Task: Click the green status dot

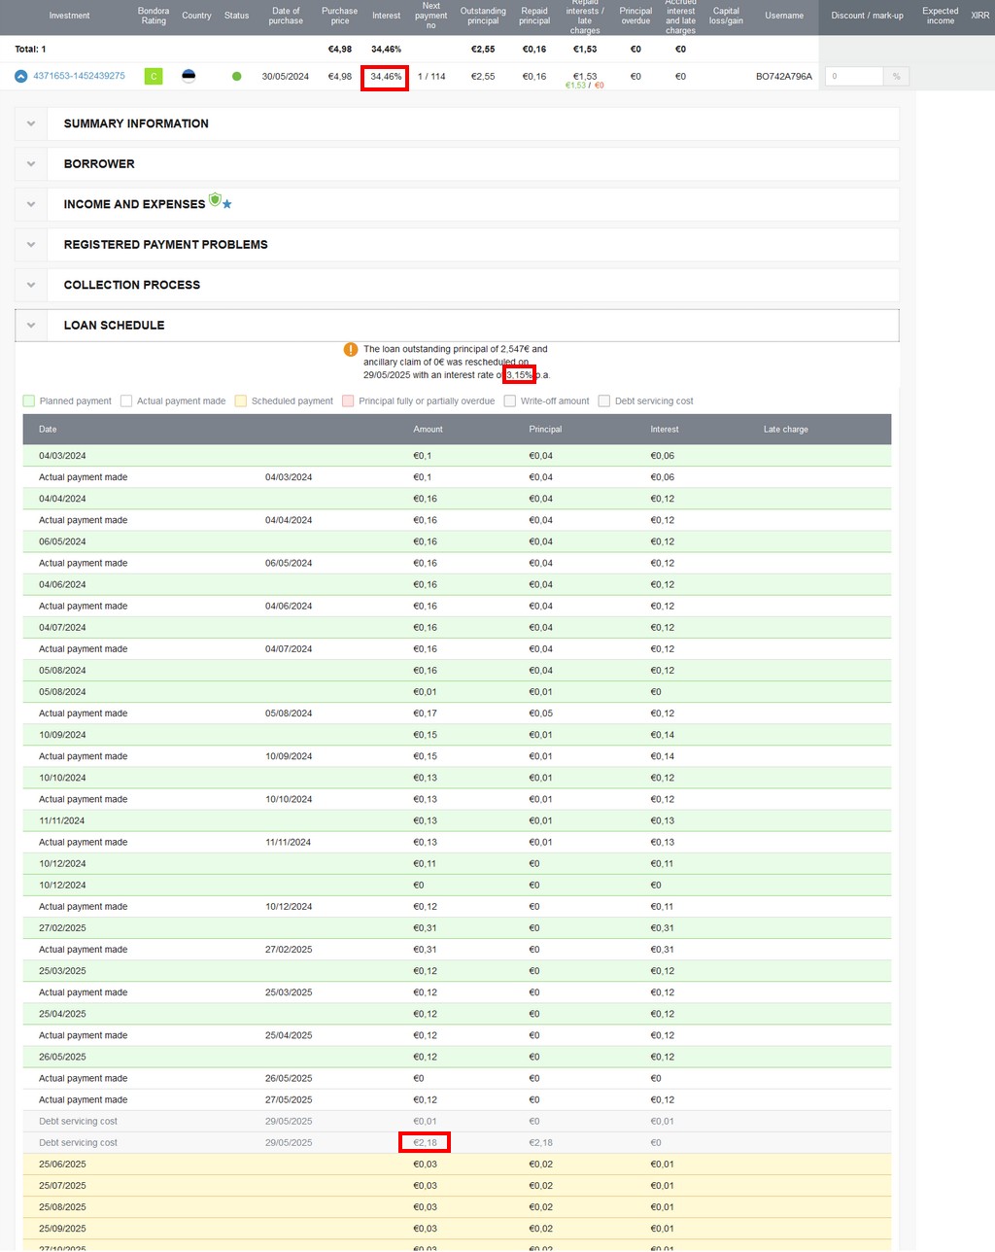Action: click(x=236, y=76)
